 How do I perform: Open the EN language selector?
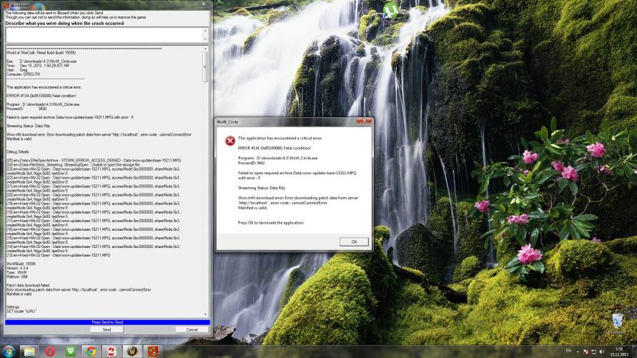pyautogui.click(x=567, y=352)
